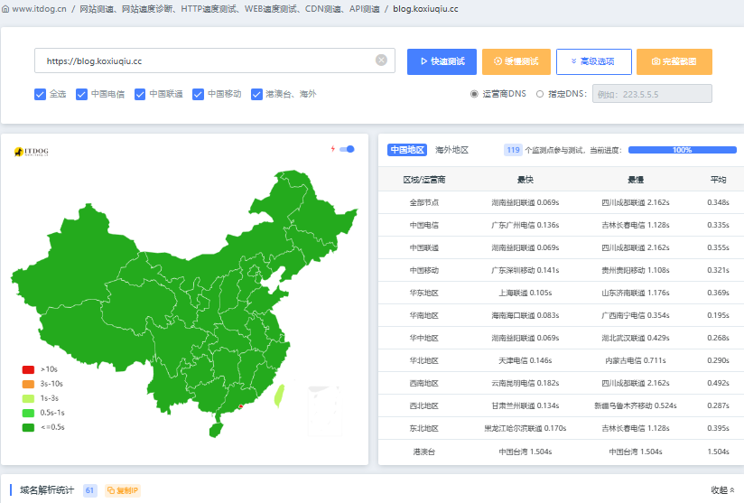This screenshot has width=744, height=503.
Task: Start test with 快速测试 button
Action: 442,61
